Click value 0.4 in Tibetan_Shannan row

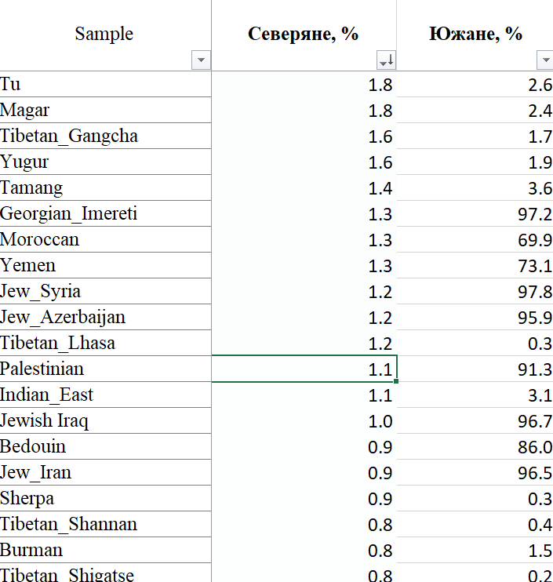pos(475,524)
